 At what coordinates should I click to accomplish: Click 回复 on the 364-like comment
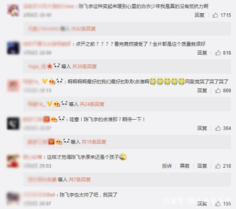[202, 128]
